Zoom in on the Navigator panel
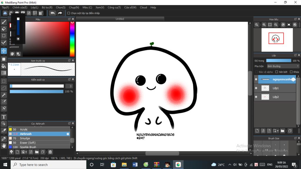Image resolution: width=301 pixels, height=169 pixels. (x=264, y=25)
